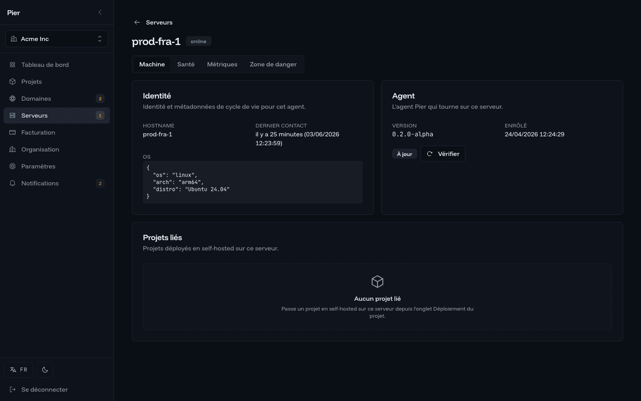641x401 pixels.
Task: Open Notifications in the sidebar
Action: coord(57,183)
